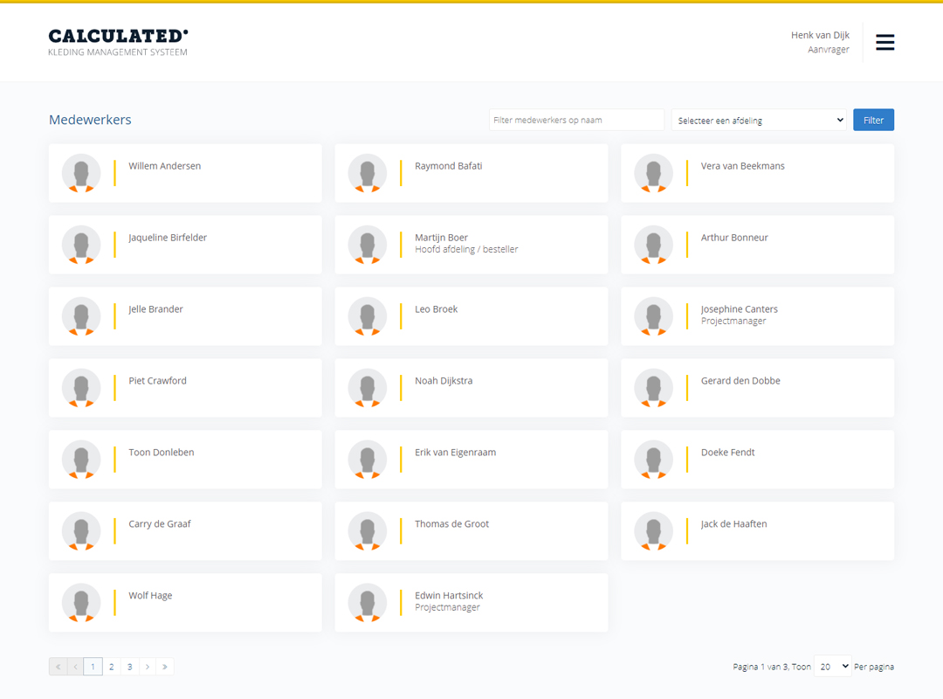Screen dimensions: 943x699
Task: Go to pagination page 2
Action: (112, 667)
